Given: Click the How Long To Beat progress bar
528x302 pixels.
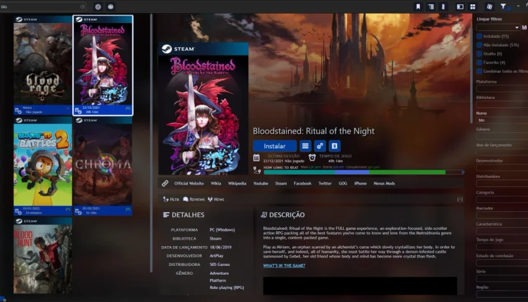Looking at the screenshot, I should (364, 172).
